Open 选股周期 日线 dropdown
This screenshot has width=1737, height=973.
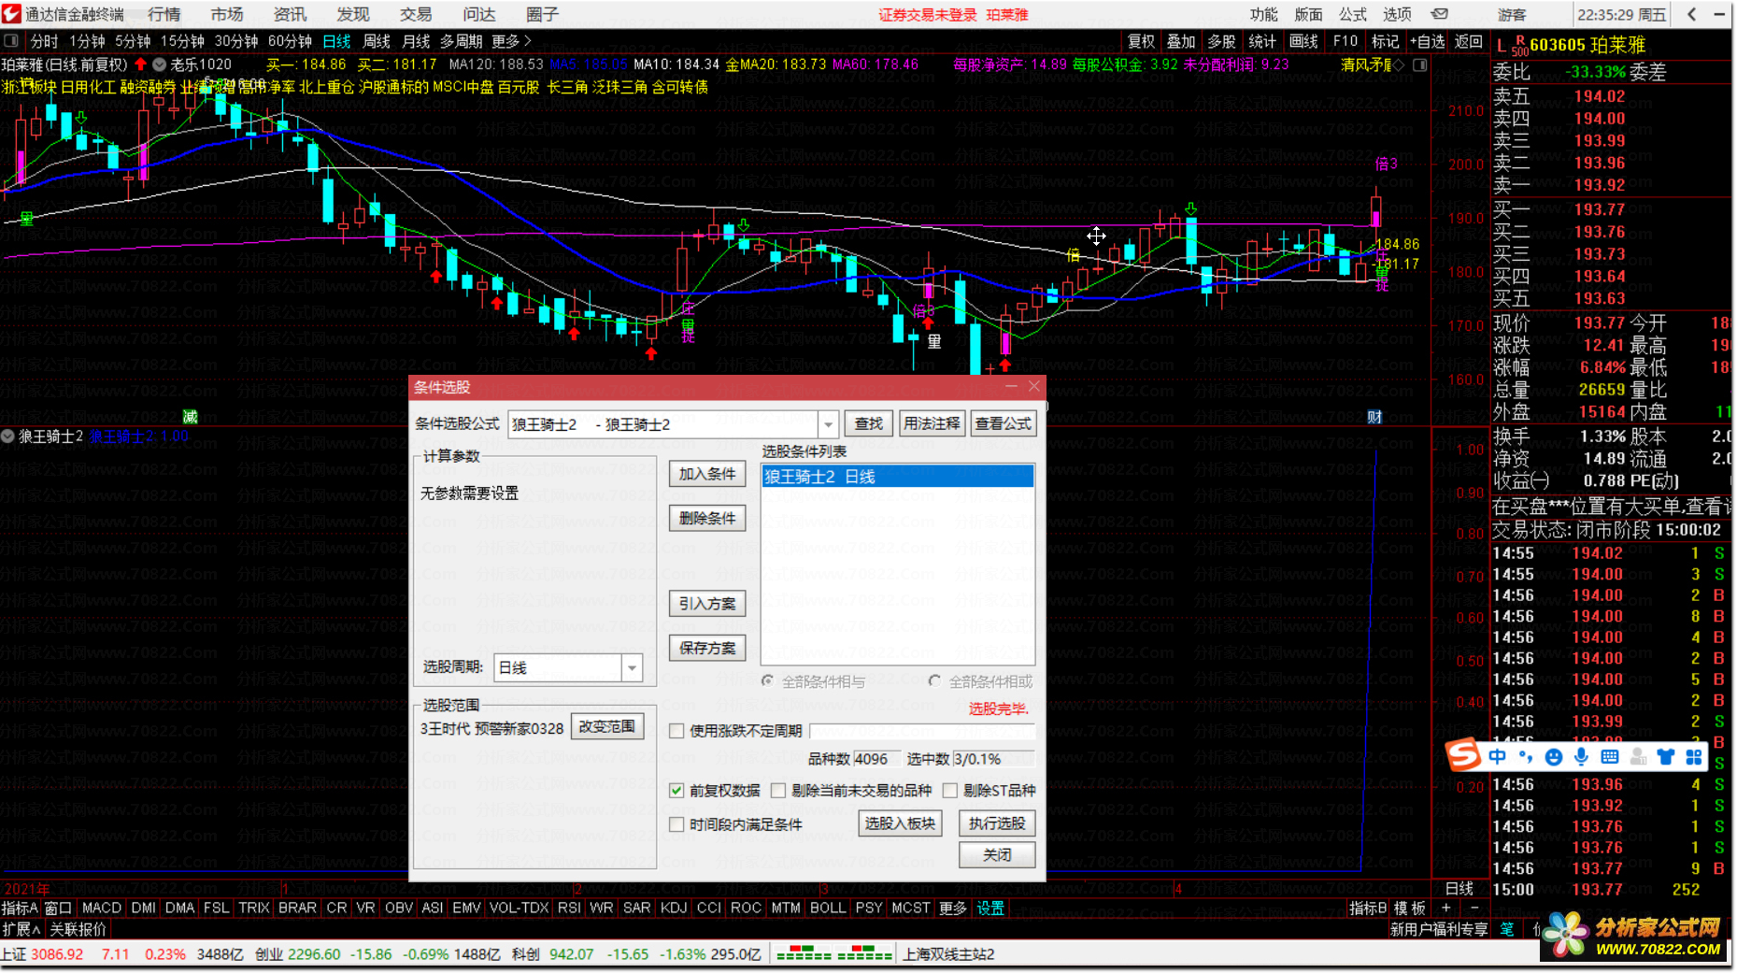633,667
